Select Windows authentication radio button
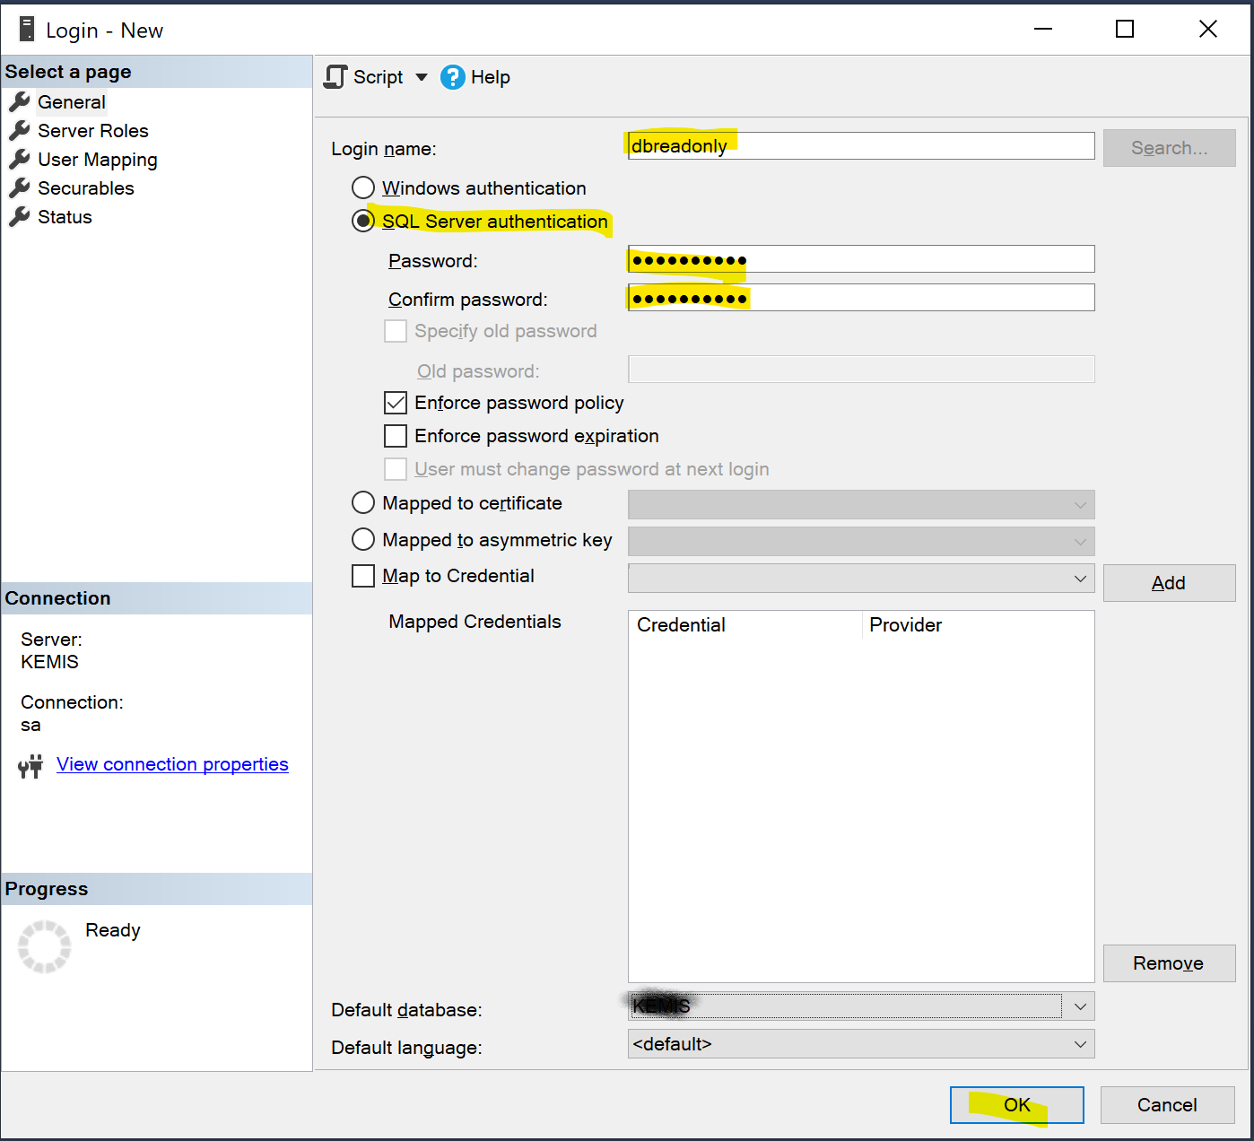The height and width of the screenshot is (1141, 1254). tap(363, 187)
